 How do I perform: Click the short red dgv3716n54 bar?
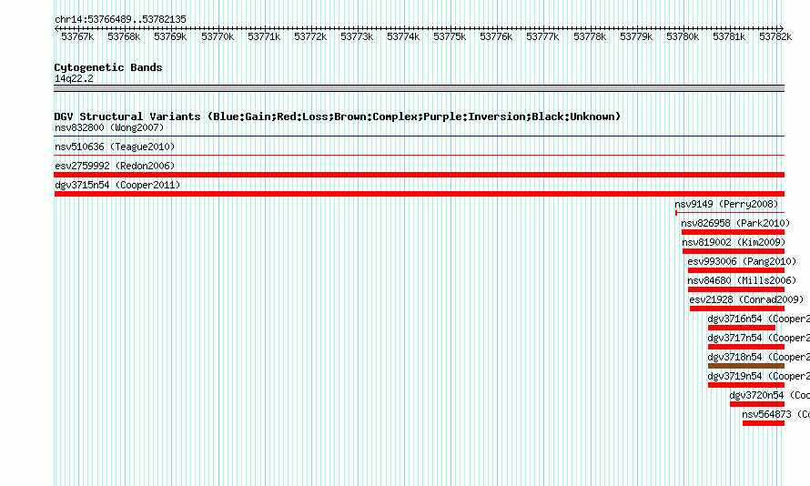pyautogui.click(x=742, y=328)
